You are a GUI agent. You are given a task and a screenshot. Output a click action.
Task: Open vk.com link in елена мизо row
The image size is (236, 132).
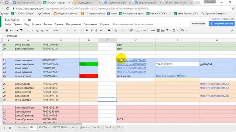131,68
